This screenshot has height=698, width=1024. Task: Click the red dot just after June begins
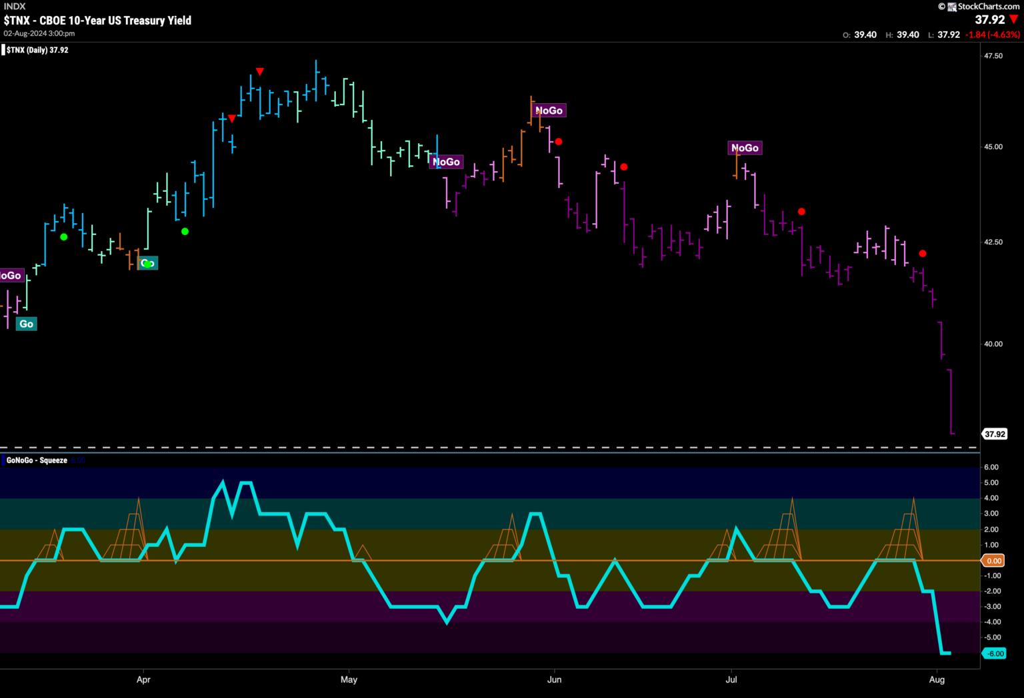coord(559,141)
